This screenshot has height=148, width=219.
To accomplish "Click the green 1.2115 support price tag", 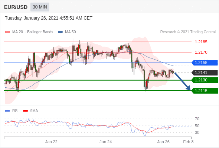I will point(205,91).
